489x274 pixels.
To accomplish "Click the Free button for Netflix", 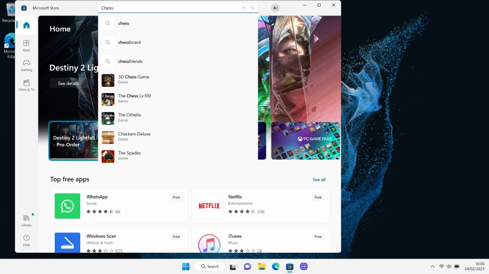I will 318,197.
